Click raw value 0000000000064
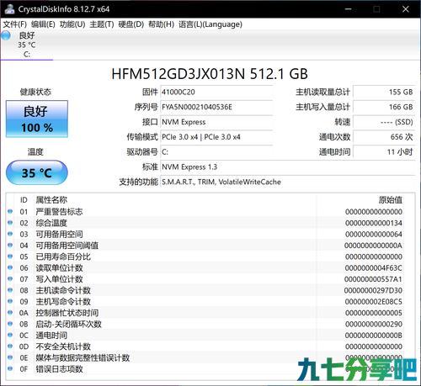The image size is (421, 386). tap(374, 235)
